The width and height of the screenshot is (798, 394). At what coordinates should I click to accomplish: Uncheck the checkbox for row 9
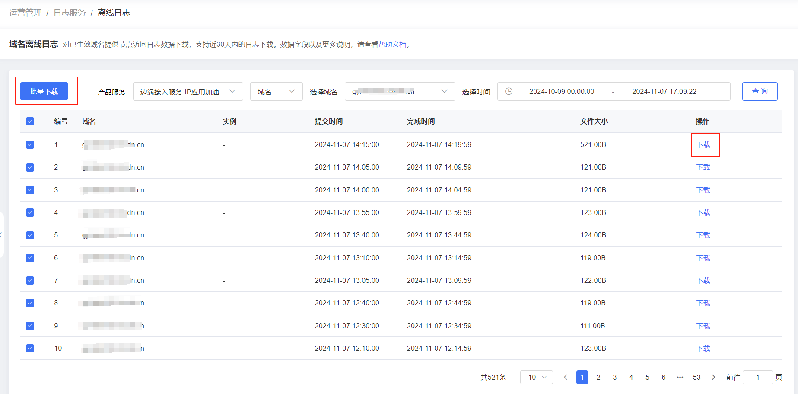point(30,326)
